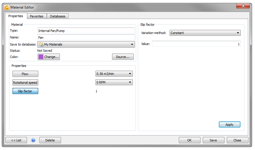This screenshot has height=150, width=255.
Task: Close the Material Editor window with X
Action: pos(243,6)
